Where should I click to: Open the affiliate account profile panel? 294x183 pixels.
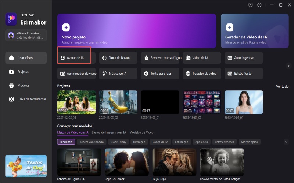click(x=26, y=35)
